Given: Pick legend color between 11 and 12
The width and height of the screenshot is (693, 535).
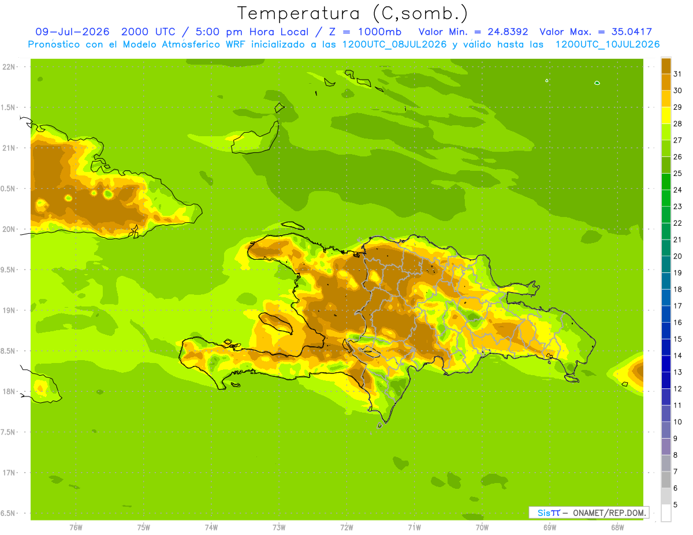Looking at the screenshot, I should tap(666, 397).
